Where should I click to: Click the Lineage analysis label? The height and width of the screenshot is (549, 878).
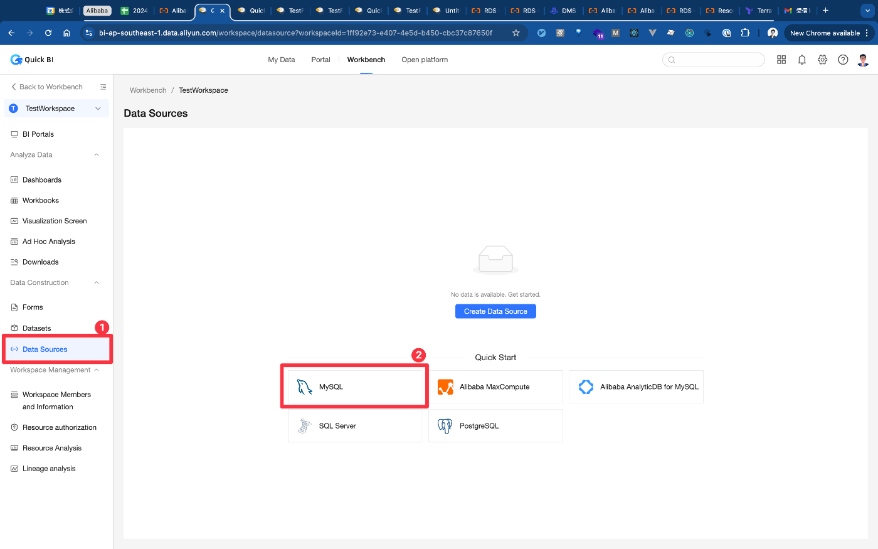tap(49, 469)
